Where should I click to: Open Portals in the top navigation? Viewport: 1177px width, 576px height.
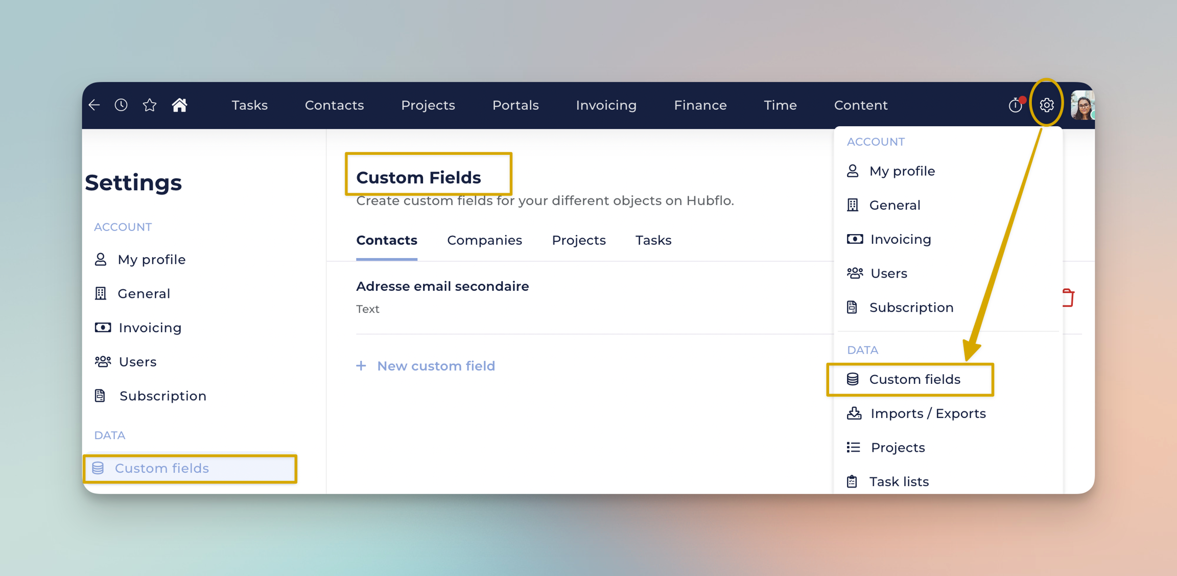(515, 105)
